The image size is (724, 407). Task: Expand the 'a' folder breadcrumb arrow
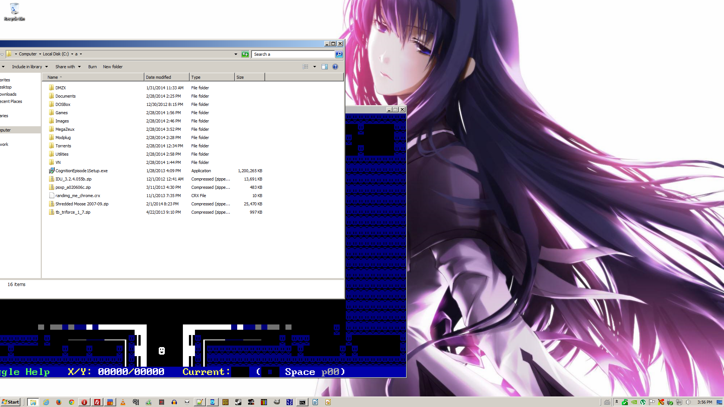[81, 54]
